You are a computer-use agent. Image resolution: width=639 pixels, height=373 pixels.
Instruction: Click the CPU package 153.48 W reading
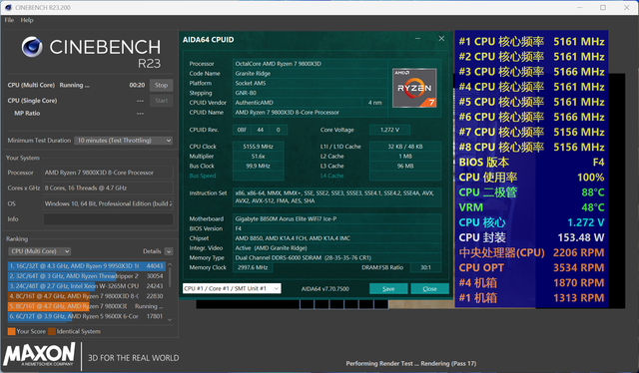[531, 237]
